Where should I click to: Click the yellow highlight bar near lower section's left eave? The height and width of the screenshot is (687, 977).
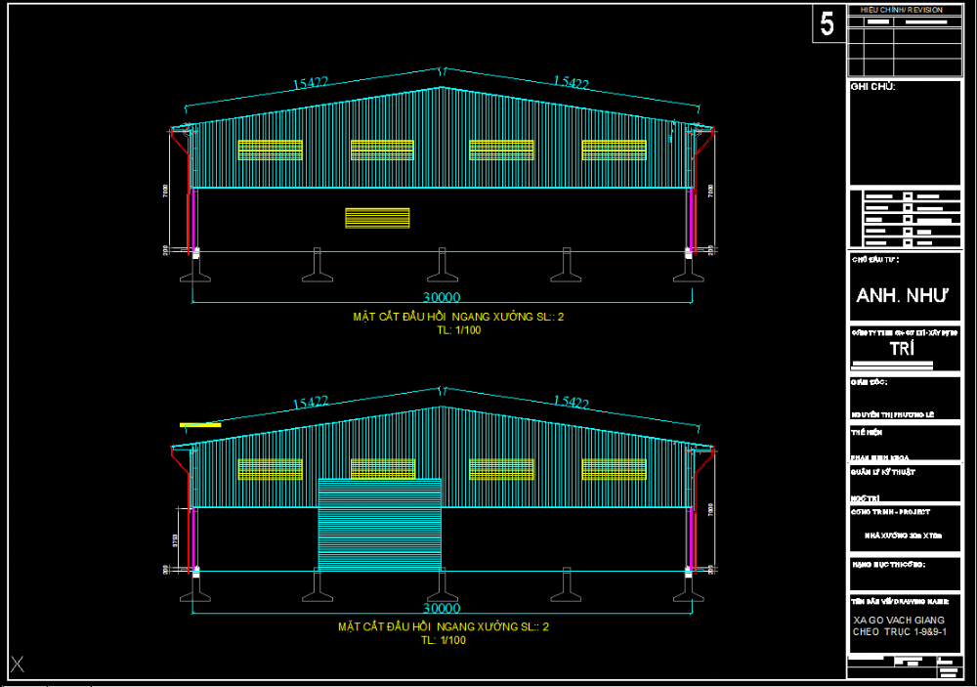[x=200, y=425]
